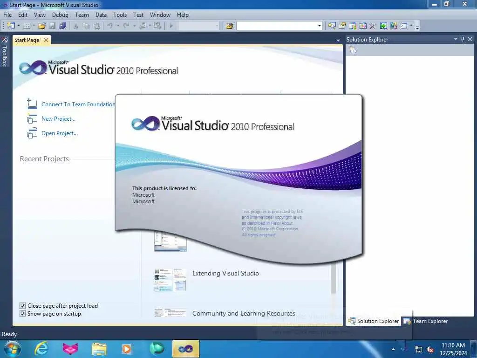Open the Command Window icon dropdown arrow
Viewport: 477px width, 358px height.
tap(411, 26)
